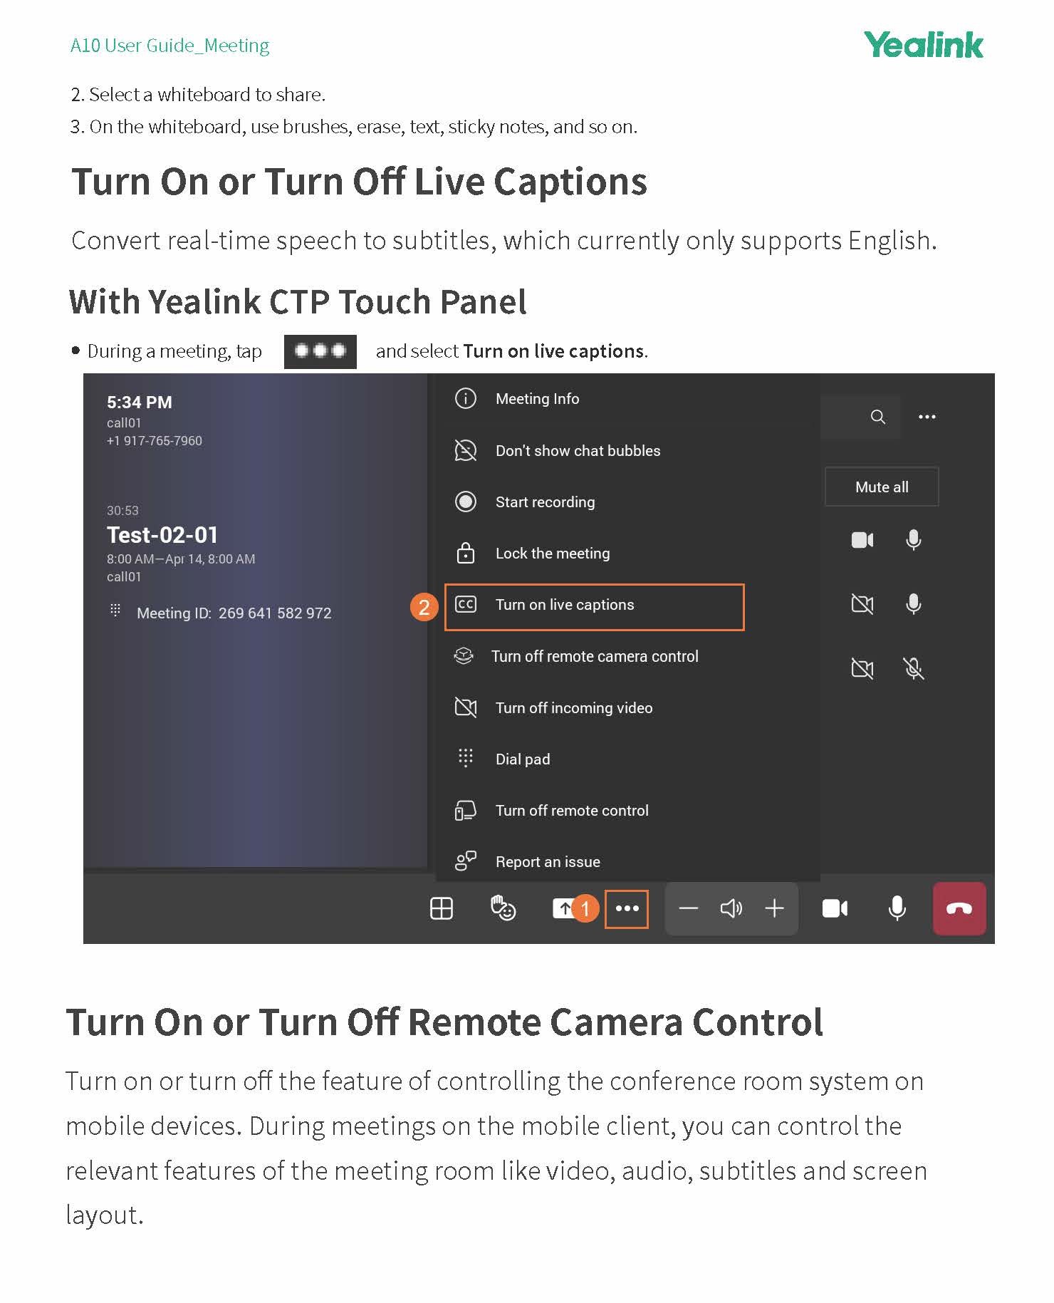Tap the share content icon
Viewport: 1054px width, 1303px height.
563,909
